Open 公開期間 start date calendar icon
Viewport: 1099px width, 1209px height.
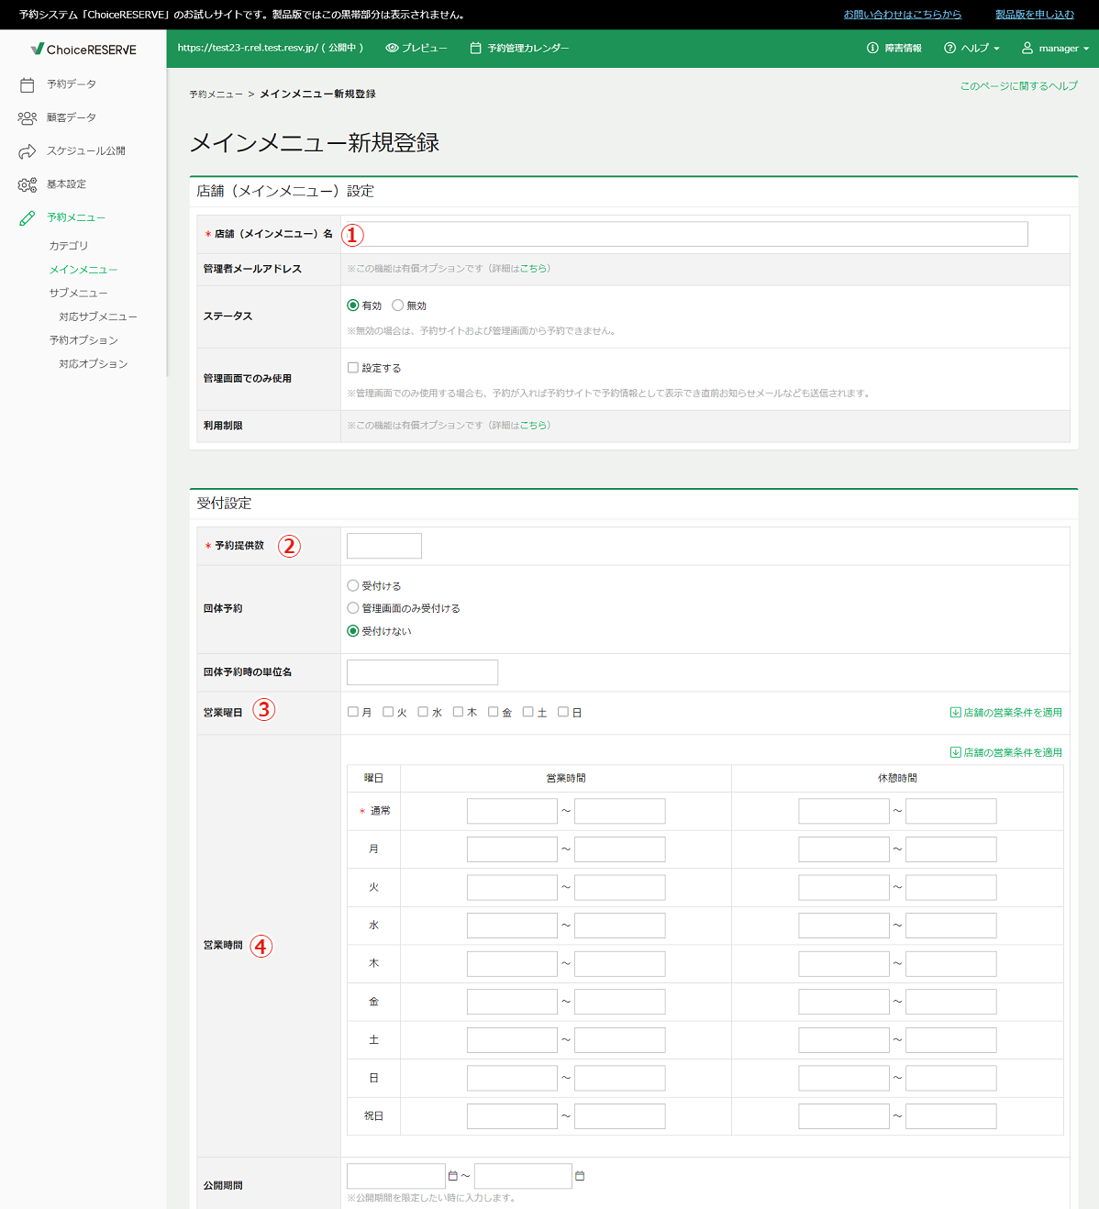(x=453, y=1176)
